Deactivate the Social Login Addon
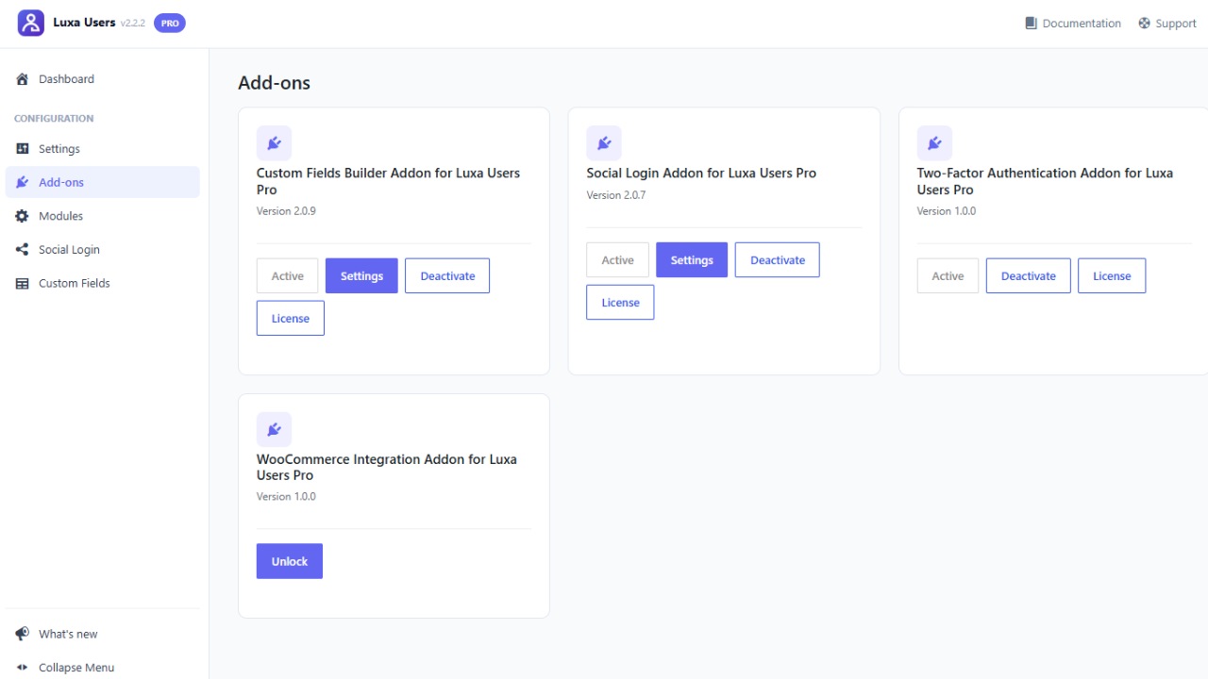Screen dimensions: 1208x679 click(x=778, y=260)
